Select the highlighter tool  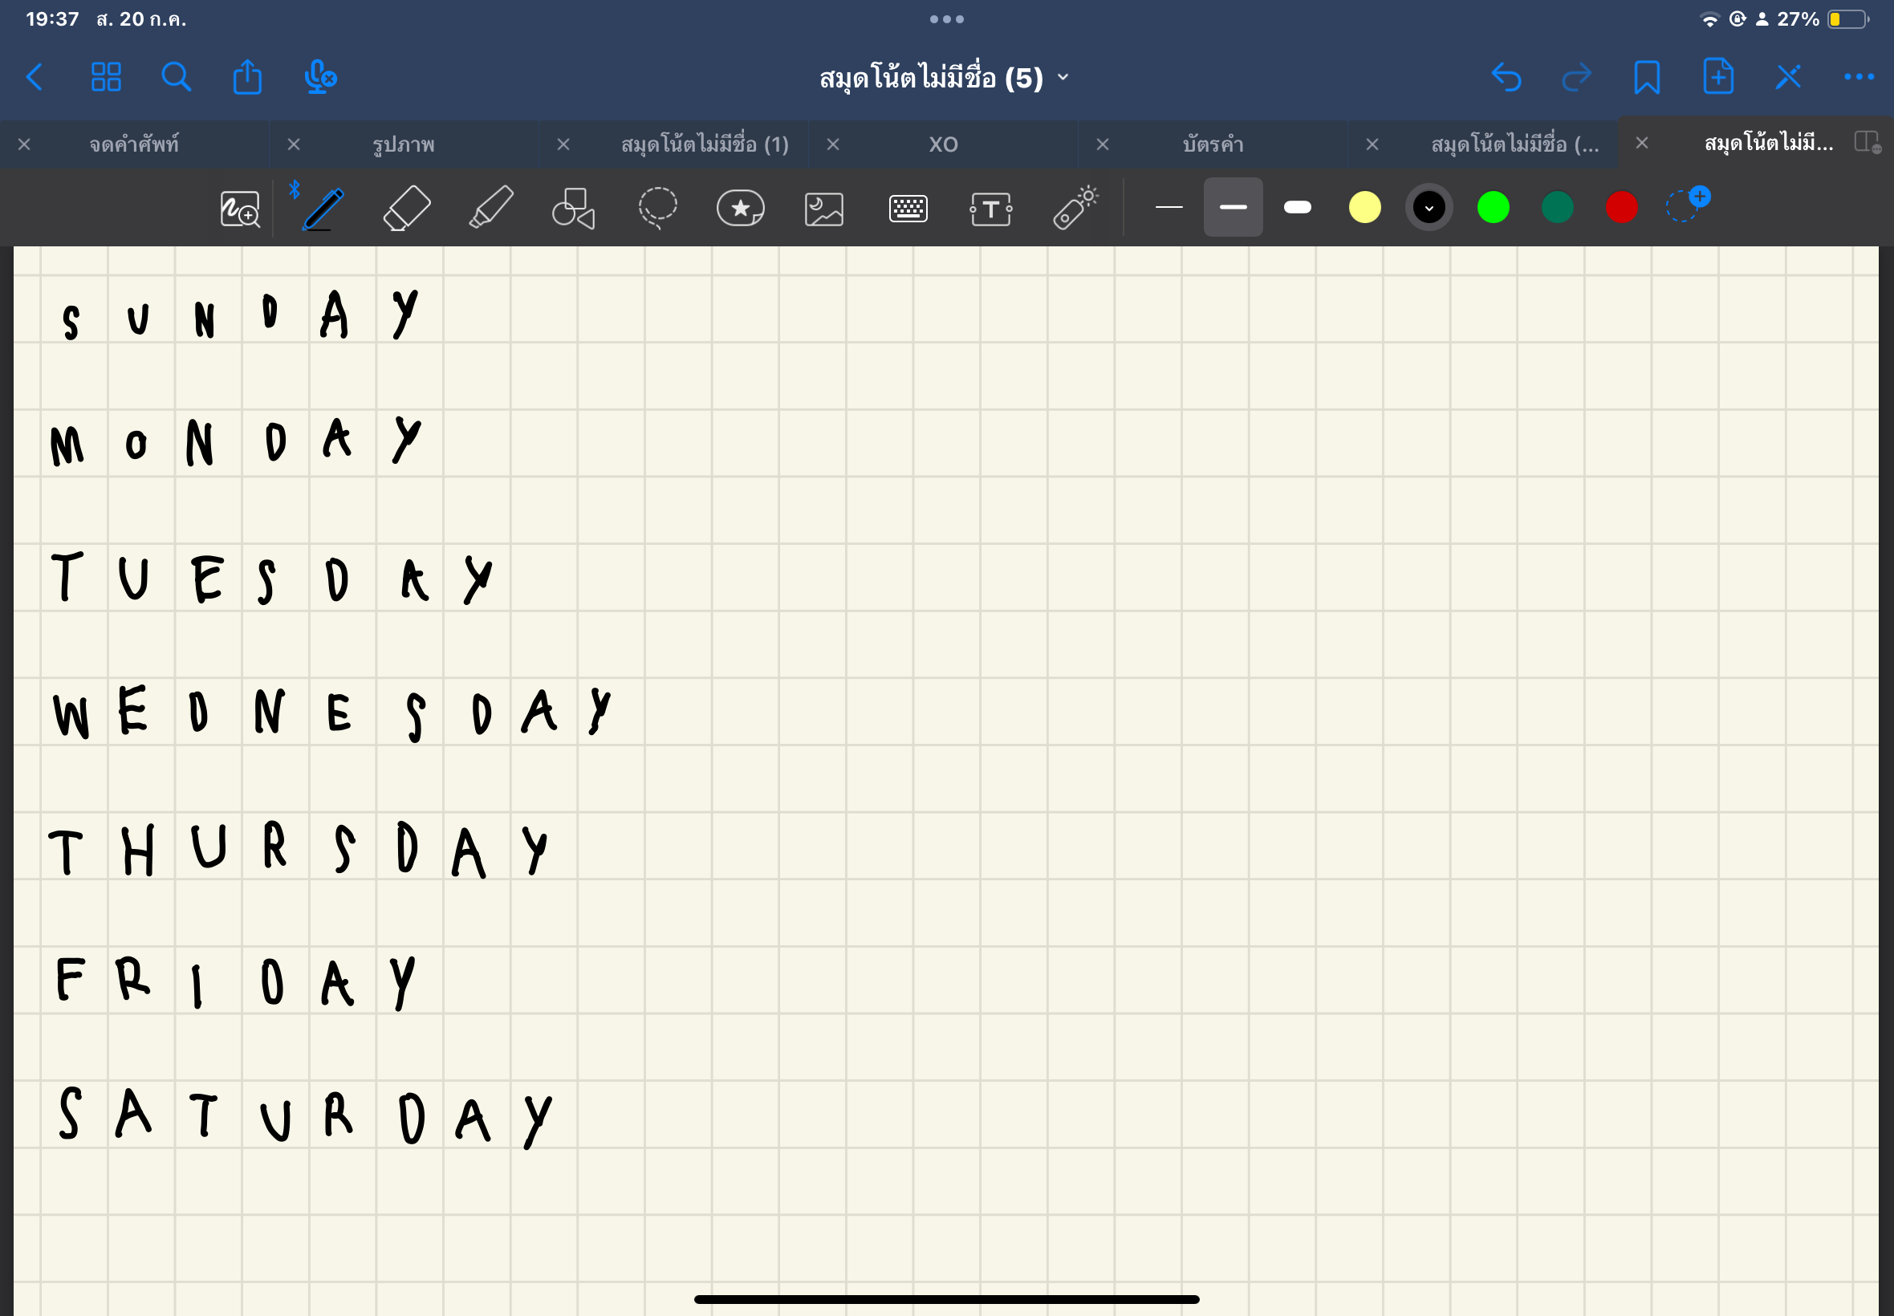click(490, 208)
